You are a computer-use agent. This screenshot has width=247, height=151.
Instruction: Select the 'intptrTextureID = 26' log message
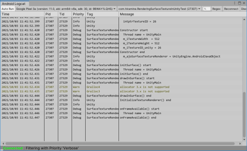click(x=140, y=21)
